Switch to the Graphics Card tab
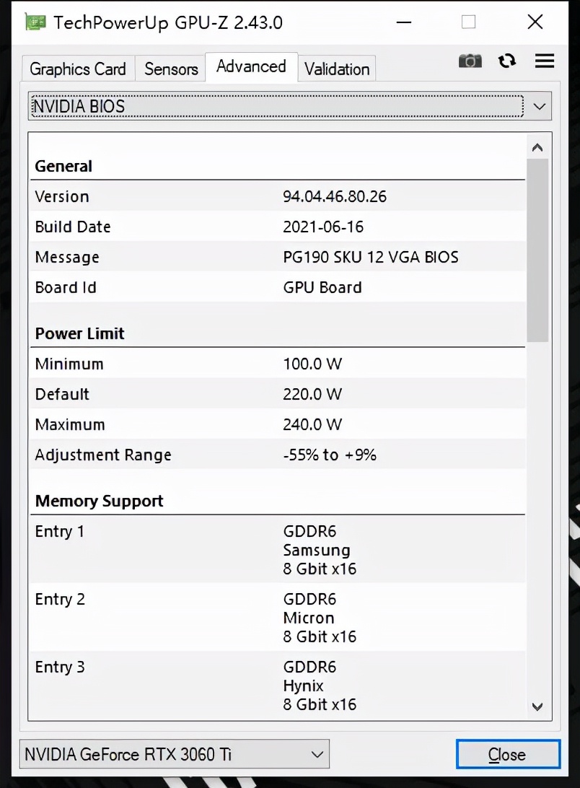Screen dimensions: 580x788 [x=78, y=69]
